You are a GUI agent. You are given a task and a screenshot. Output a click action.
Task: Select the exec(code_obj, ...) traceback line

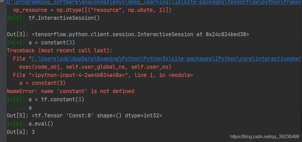pyautogui.click(x=95, y=67)
